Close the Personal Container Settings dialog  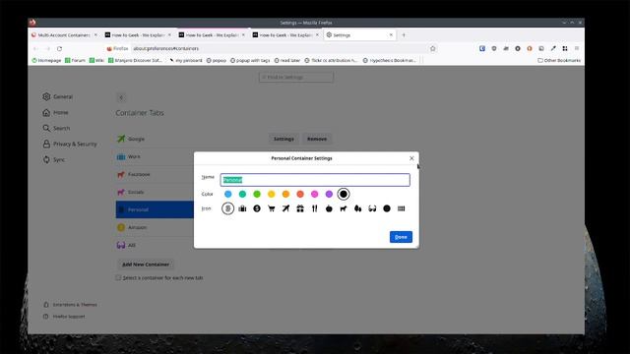(x=411, y=158)
